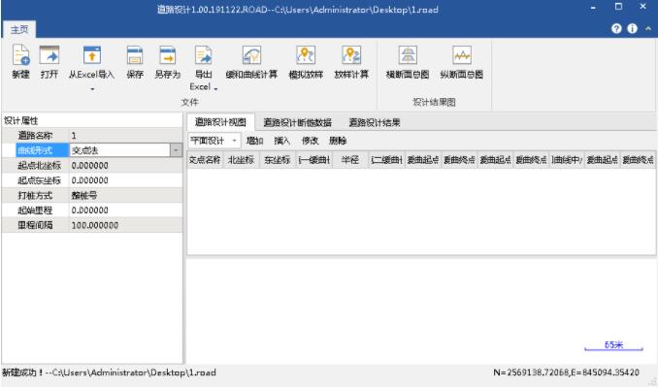Click the 北坐标 column header
658x387 pixels.
tap(242, 159)
